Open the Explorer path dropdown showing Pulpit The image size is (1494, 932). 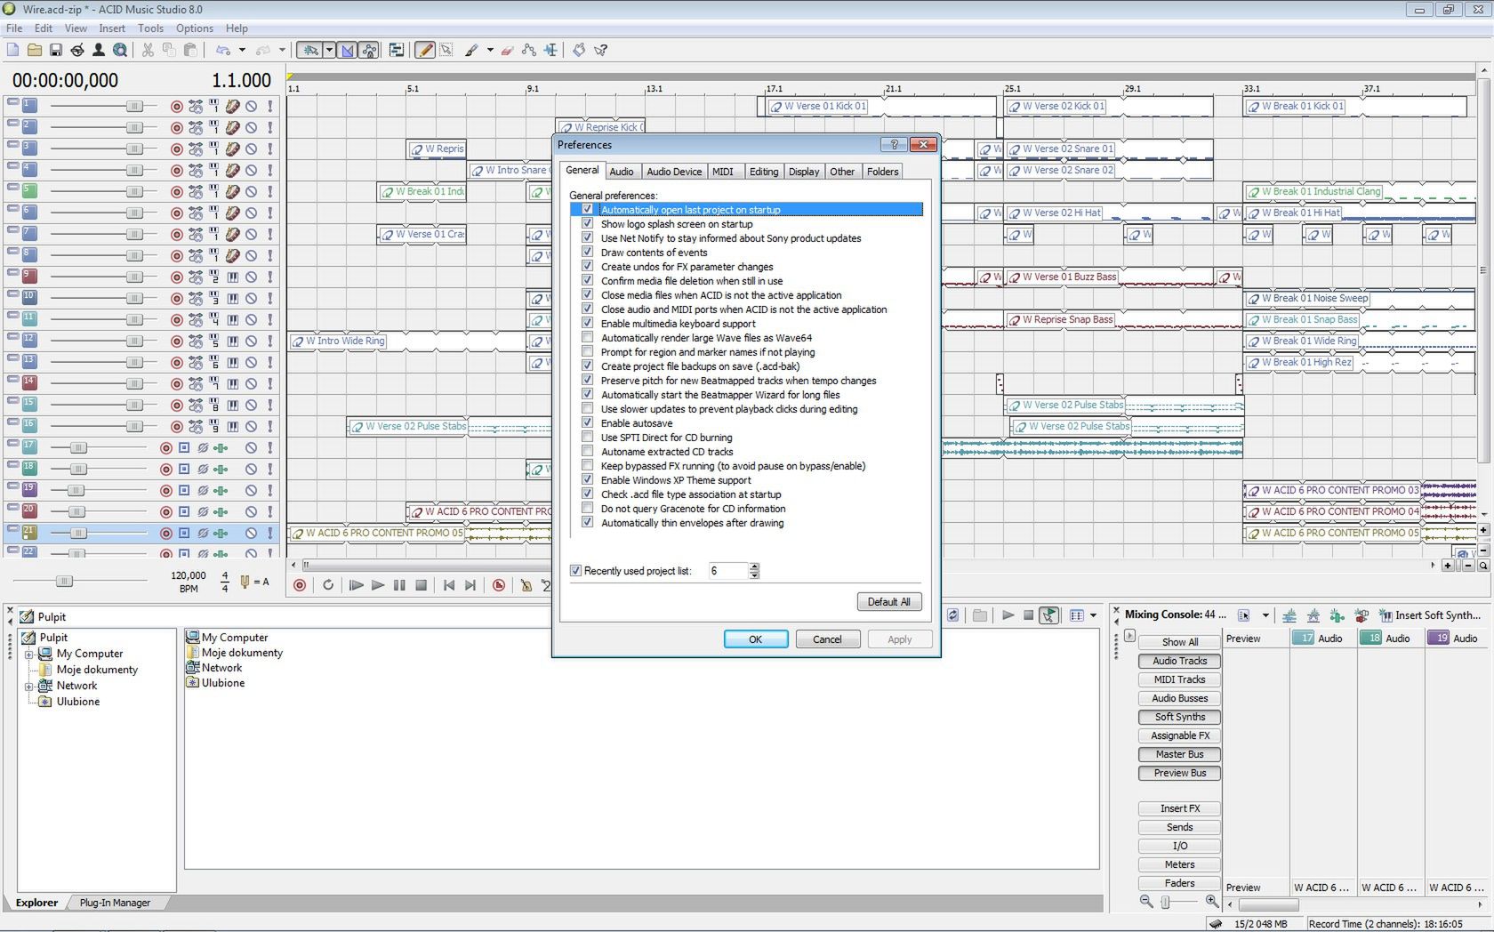coord(285,616)
